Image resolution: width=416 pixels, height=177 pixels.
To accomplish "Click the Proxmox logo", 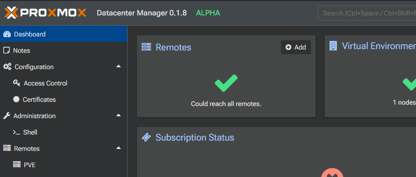I will (x=45, y=13).
